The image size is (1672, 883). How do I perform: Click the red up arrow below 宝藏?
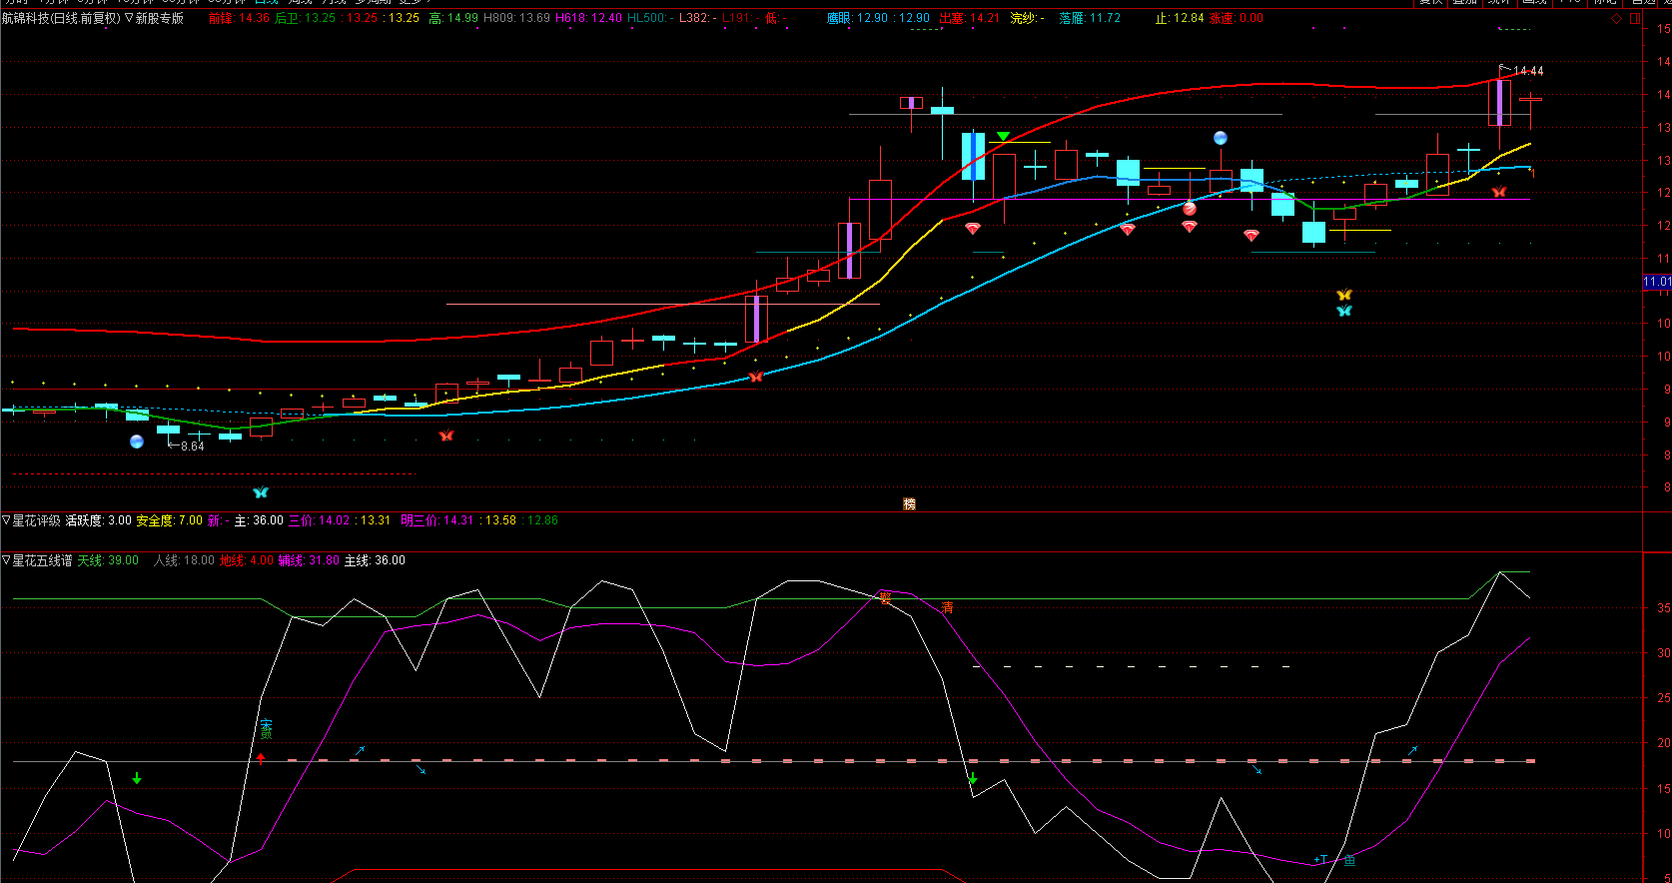261,758
